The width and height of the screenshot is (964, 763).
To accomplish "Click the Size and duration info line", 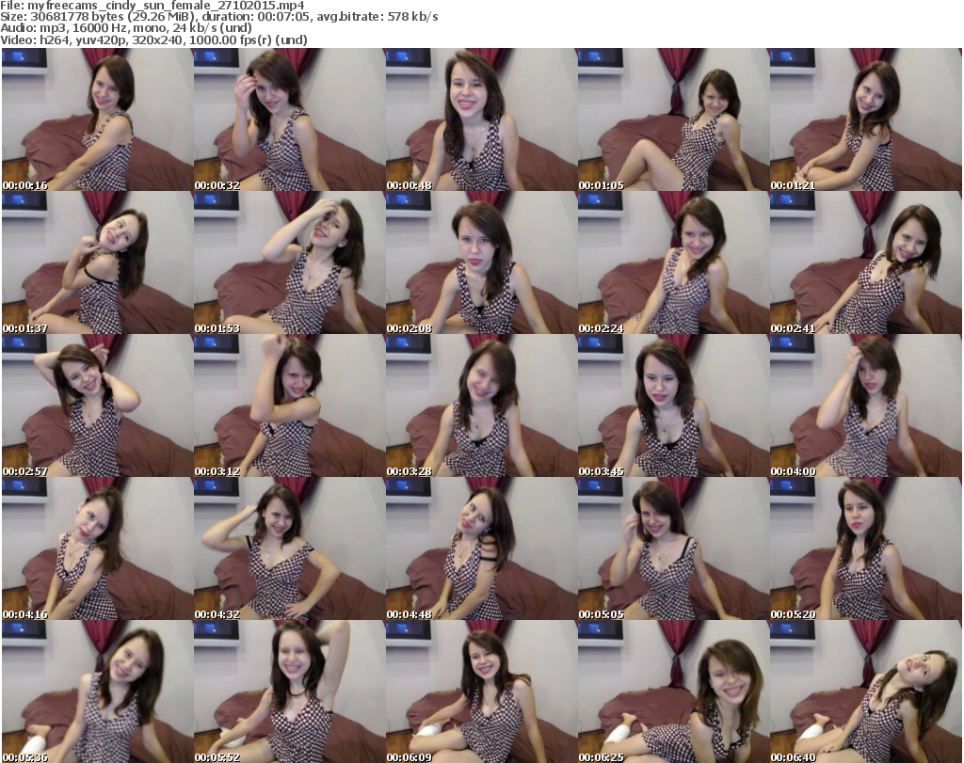I will click(218, 17).
